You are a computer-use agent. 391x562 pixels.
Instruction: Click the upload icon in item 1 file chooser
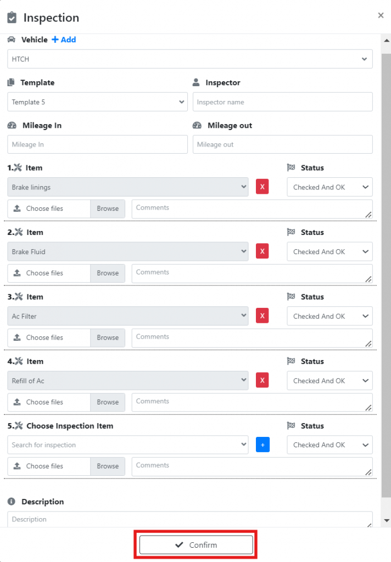[x=17, y=208]
